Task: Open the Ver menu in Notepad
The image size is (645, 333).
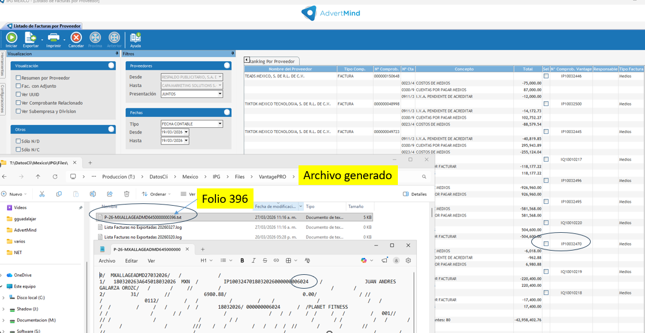Action: click(x=151, y=261)
